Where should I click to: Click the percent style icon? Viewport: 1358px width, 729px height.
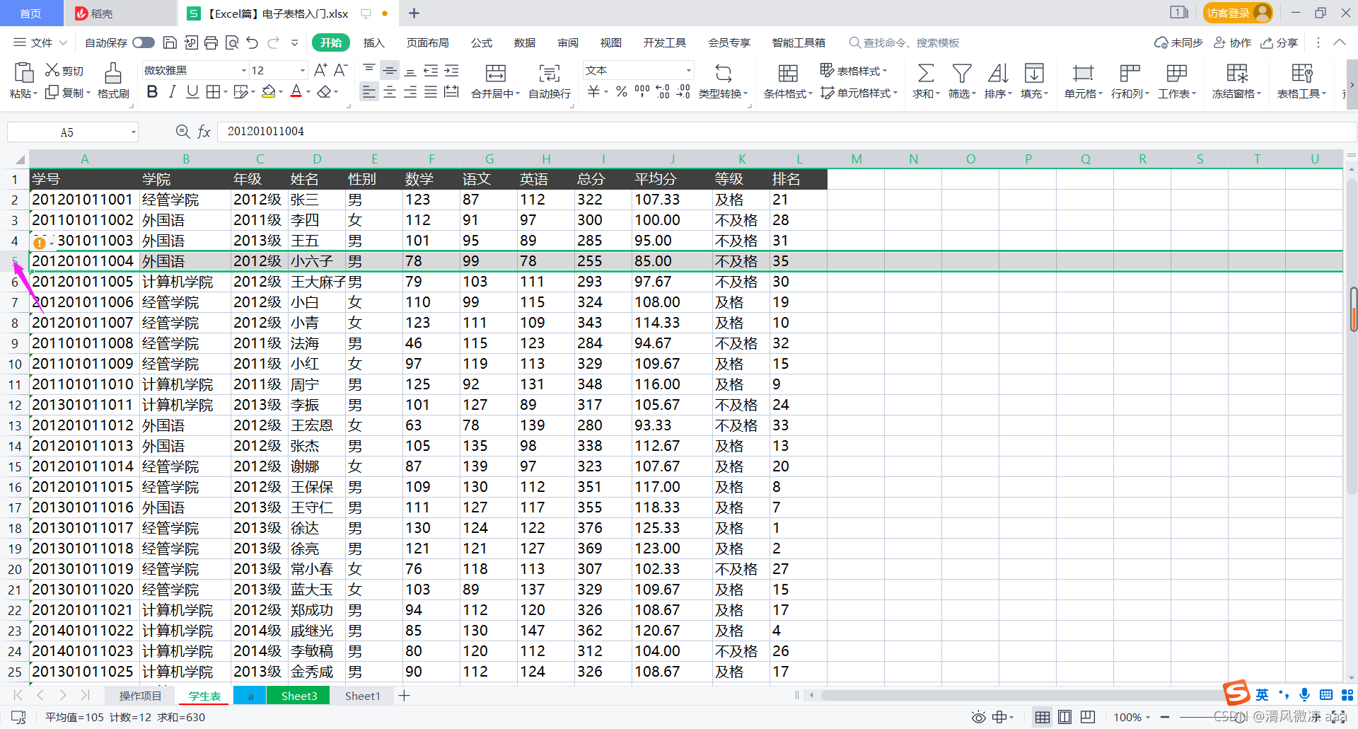[622, 92]
